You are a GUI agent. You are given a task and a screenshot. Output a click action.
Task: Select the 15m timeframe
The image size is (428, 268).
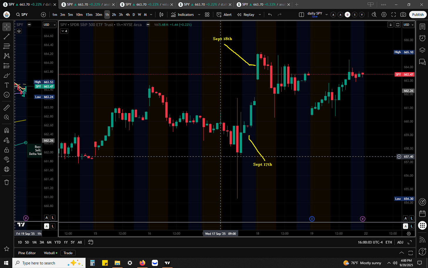[89, 14]
